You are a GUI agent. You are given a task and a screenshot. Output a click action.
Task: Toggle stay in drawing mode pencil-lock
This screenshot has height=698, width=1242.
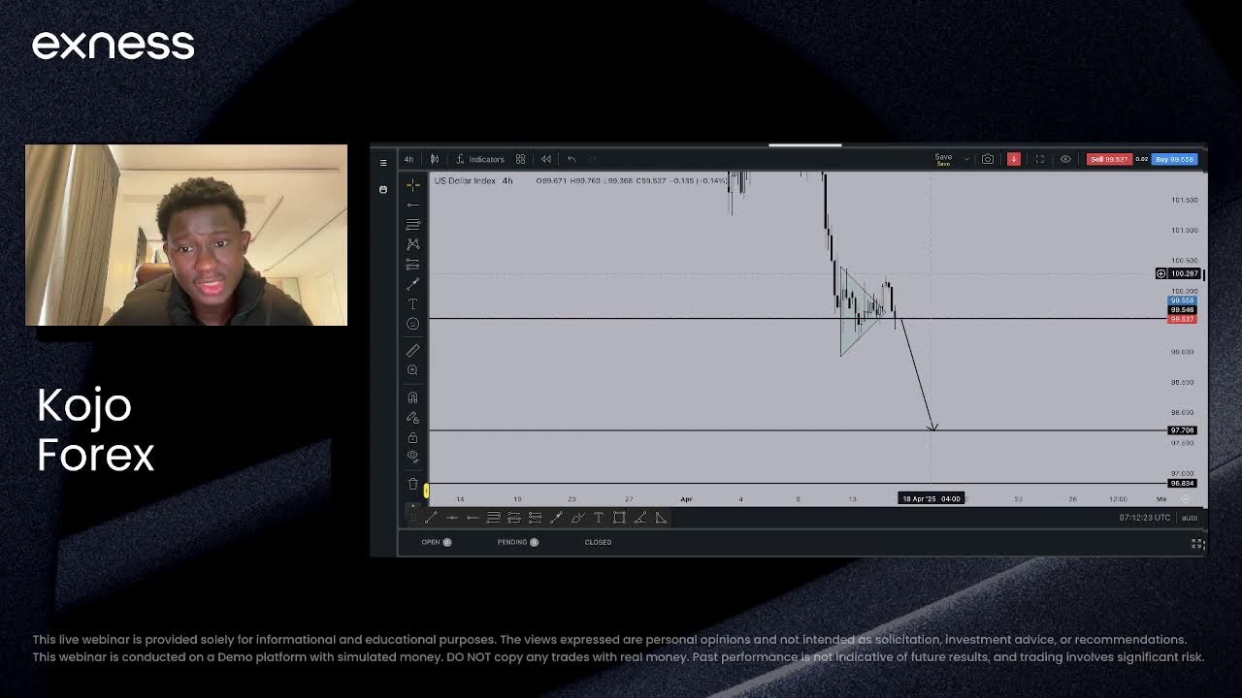[412, 417]
